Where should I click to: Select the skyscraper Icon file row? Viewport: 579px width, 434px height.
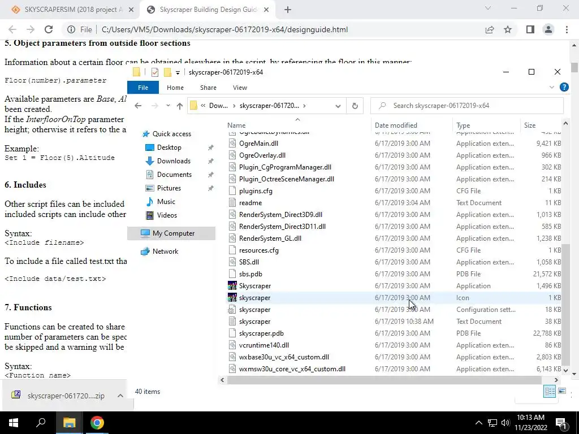pyautogui.click(x=394, y=297)
